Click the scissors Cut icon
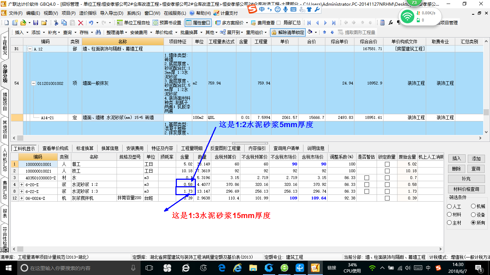 point(56,23)
